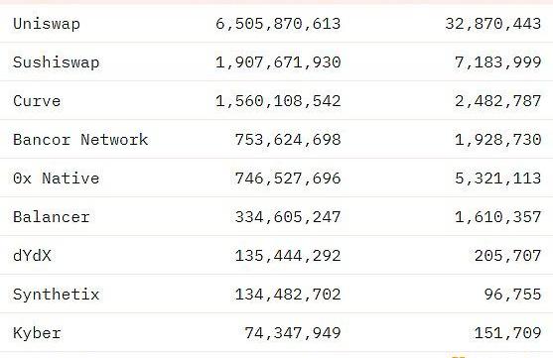553x358 pixels.
Task: Click the dYdX project name
Action: 32,256
